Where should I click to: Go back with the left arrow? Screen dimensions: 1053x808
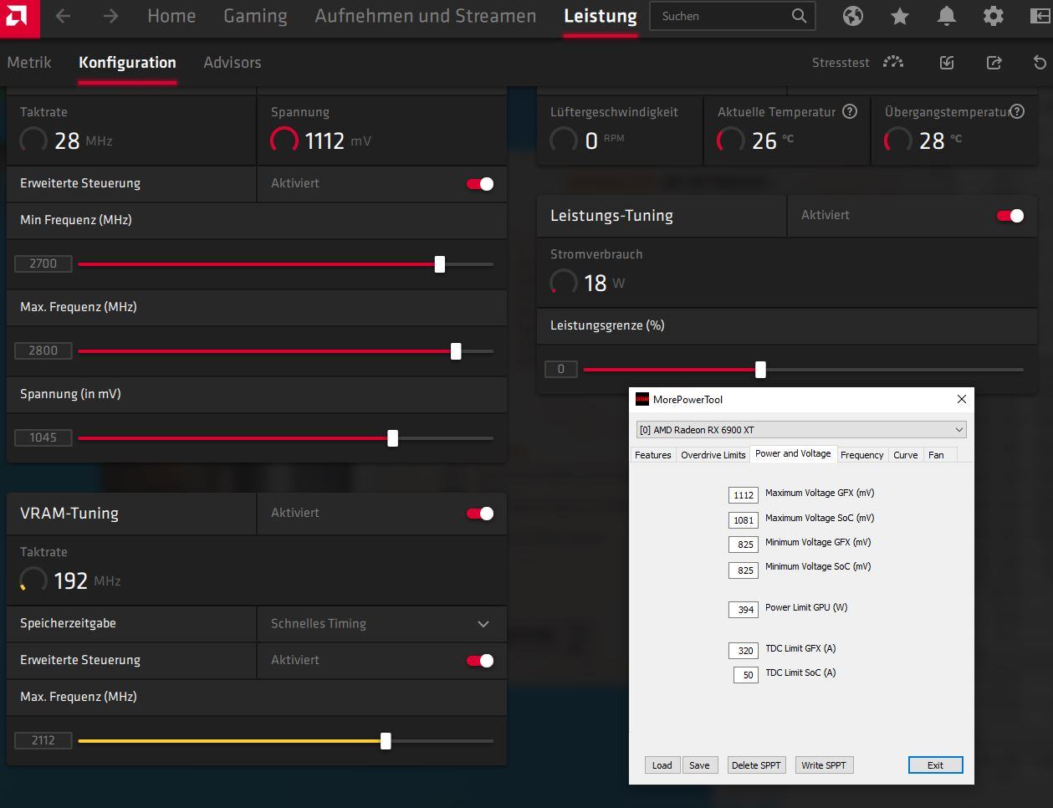64,16
